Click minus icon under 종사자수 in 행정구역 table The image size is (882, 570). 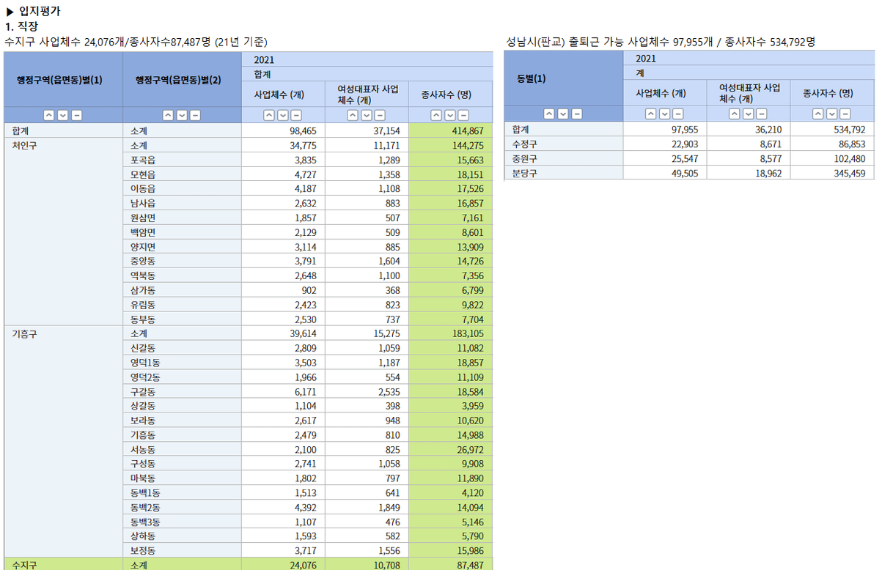click(x=464, y=115)
